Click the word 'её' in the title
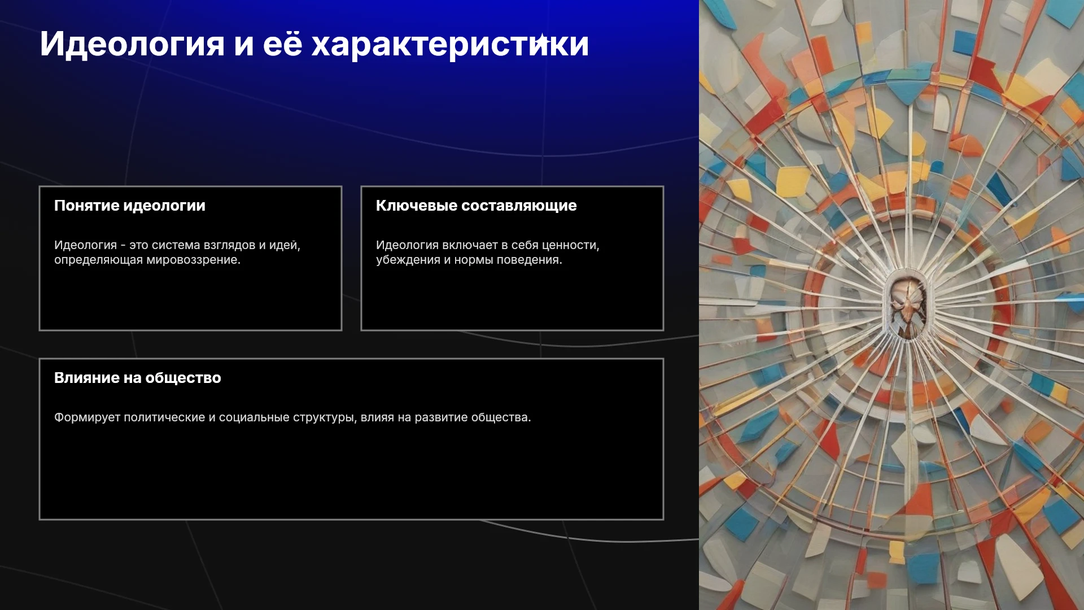 click(x=282, y=43)
